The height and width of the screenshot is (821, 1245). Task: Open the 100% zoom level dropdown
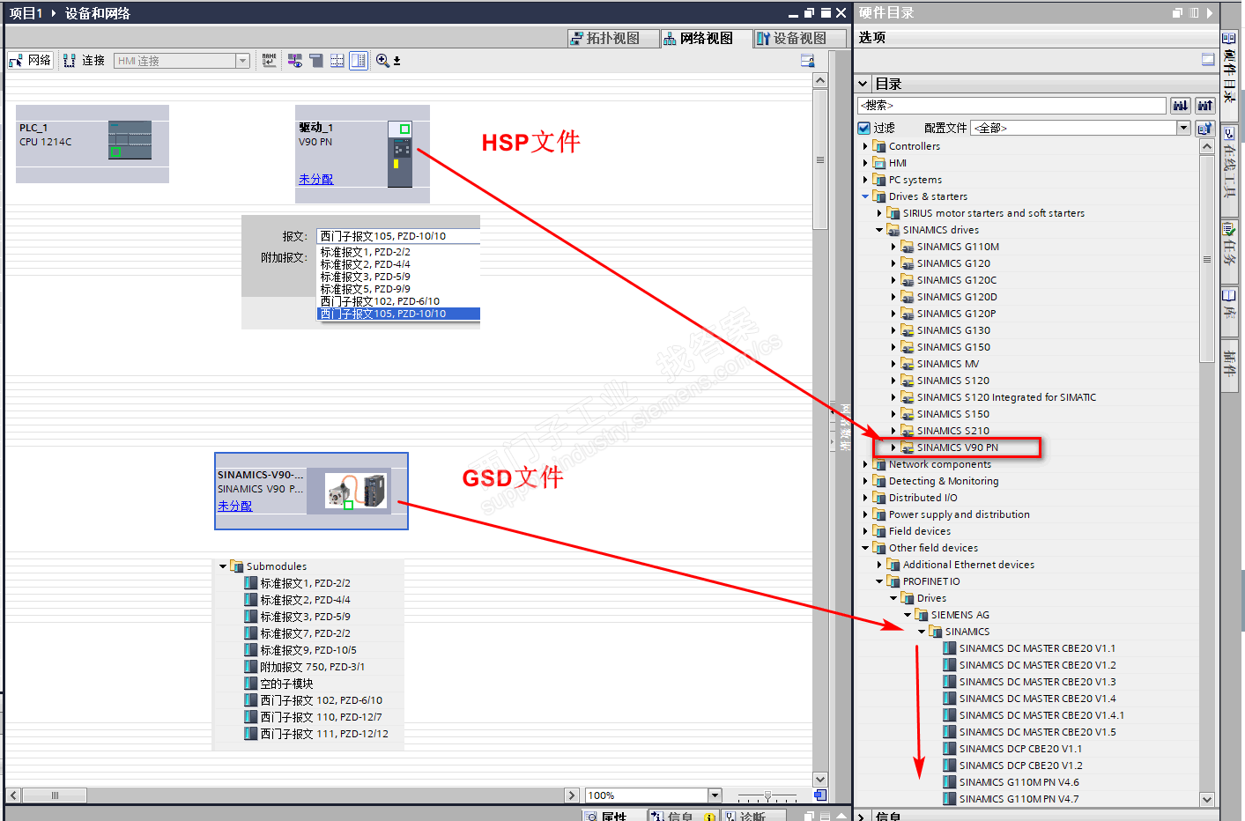[715, 795]
